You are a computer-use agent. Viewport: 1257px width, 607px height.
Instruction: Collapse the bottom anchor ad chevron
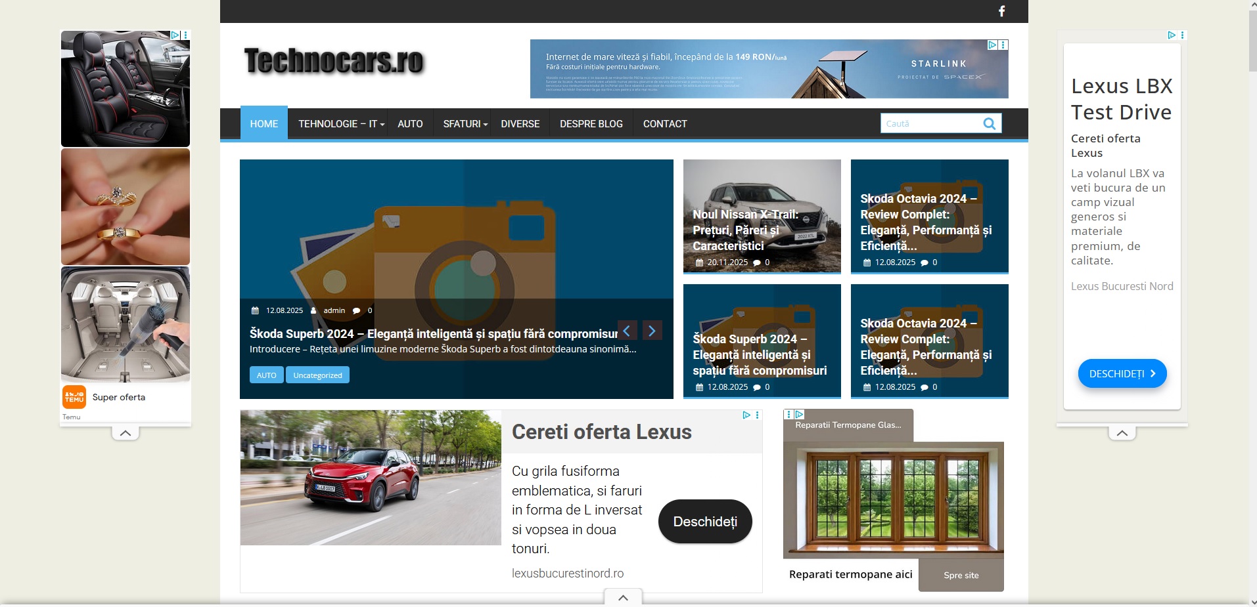point(623,597)
